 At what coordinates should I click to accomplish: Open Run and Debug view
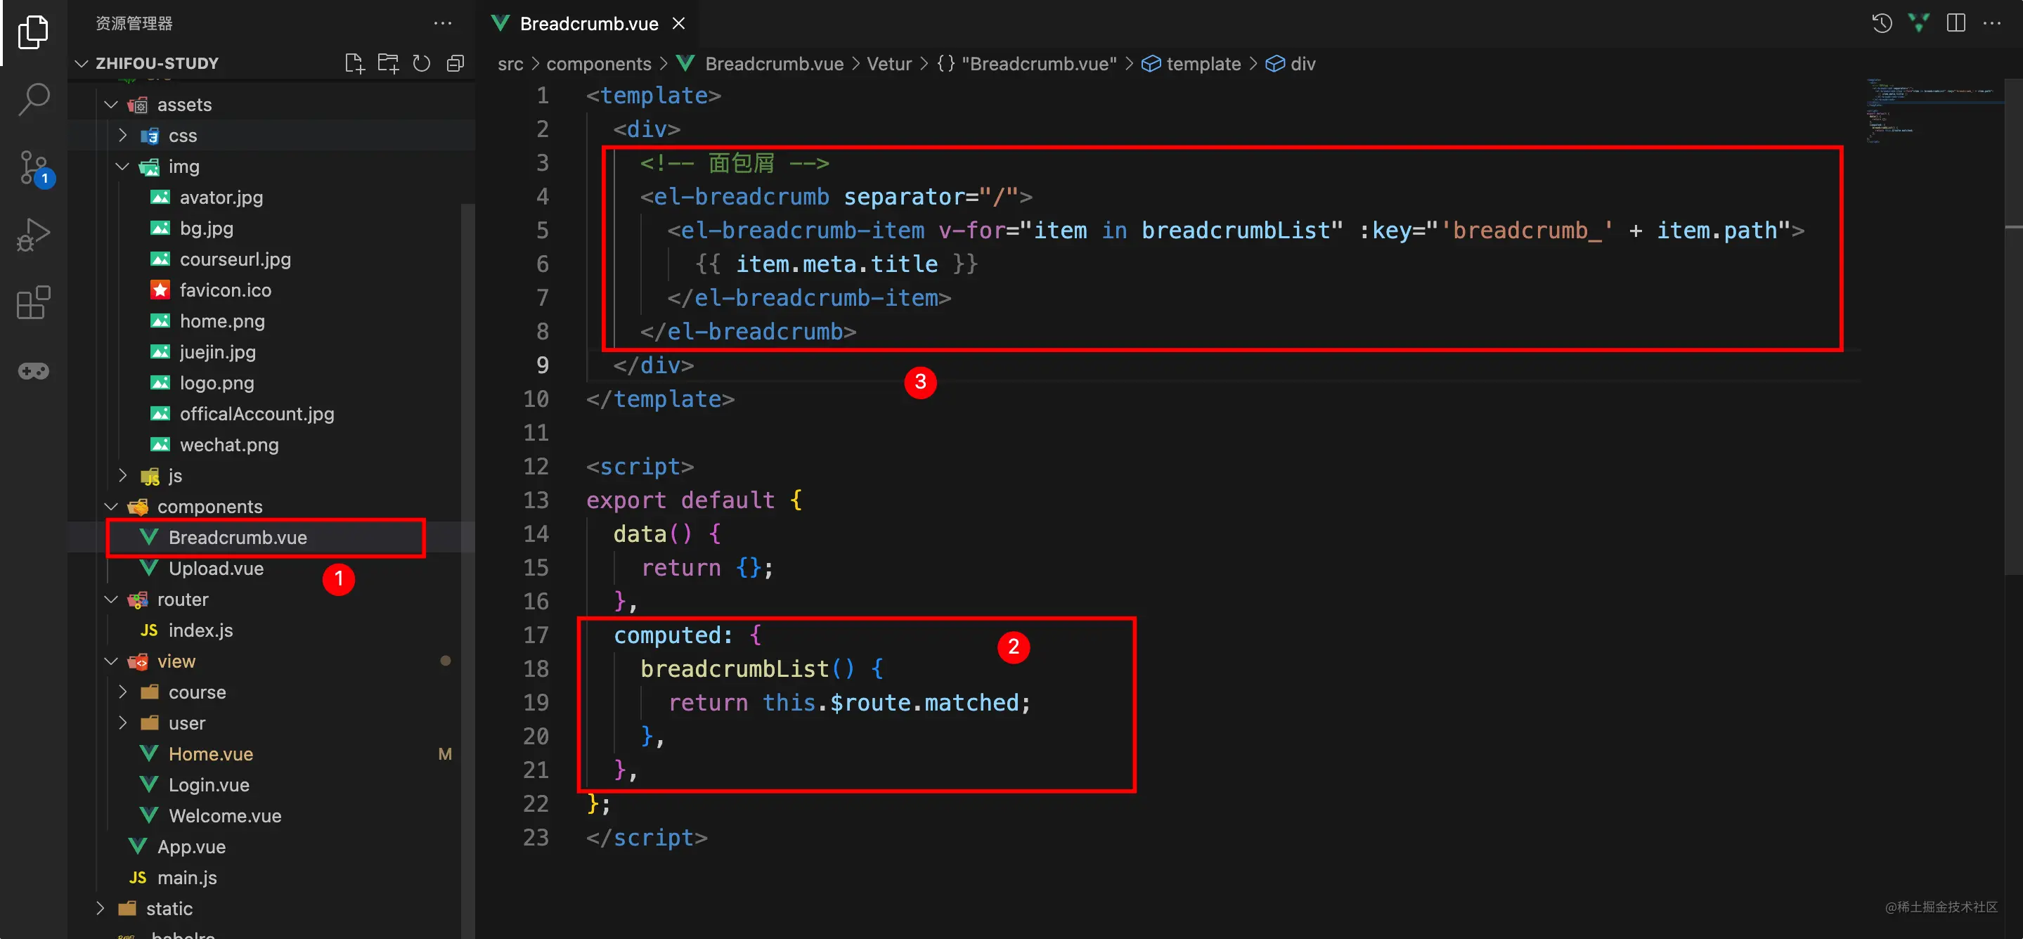coord(34,235)
